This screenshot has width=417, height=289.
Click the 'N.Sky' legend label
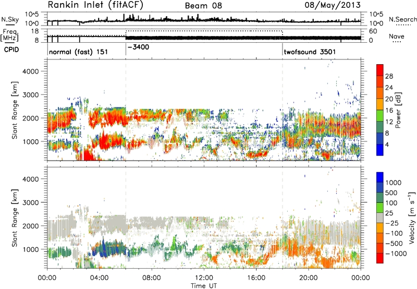pos(10,19)
